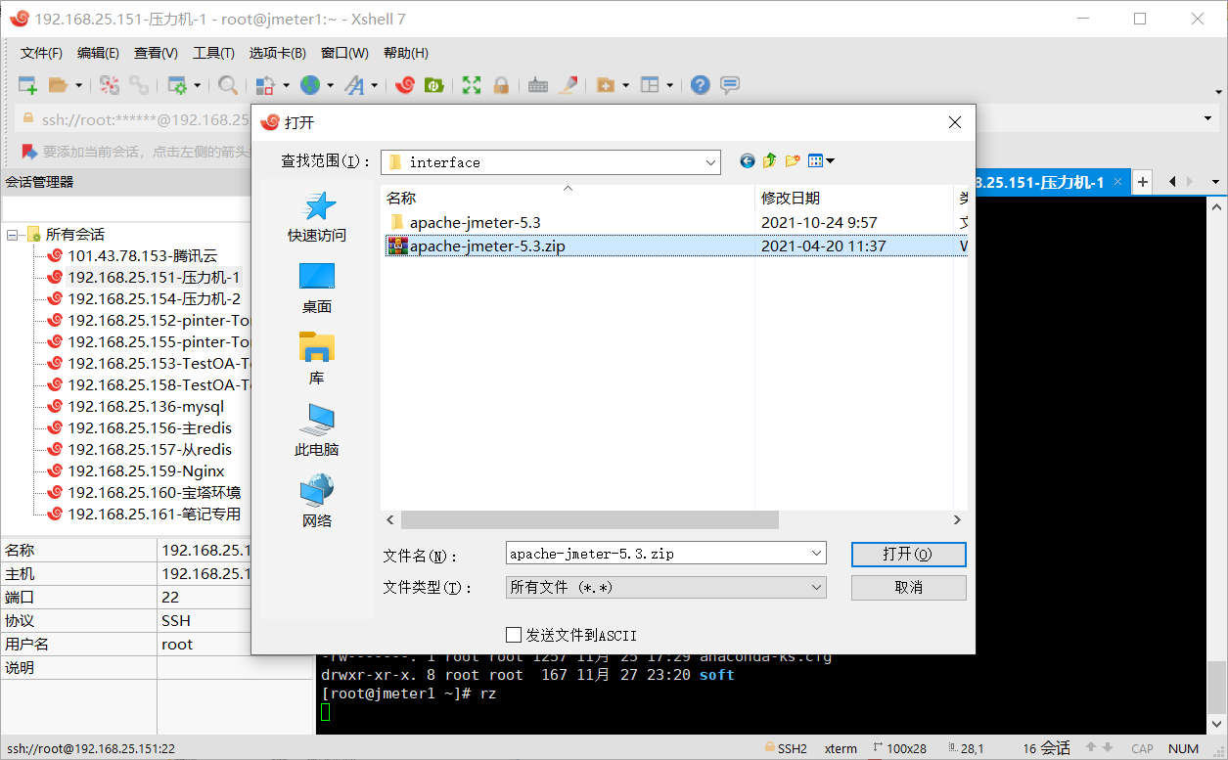Click the 打开(O) button
The width and height of the screenshot is (1228, 760).
pyautogui.click(x=908, y=554)
